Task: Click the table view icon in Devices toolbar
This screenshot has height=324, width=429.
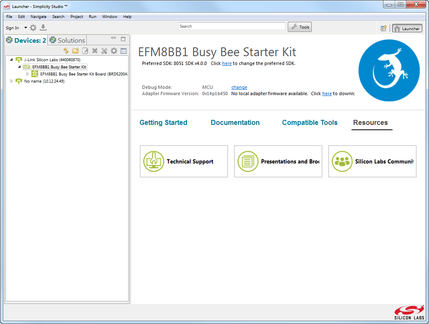Action: pos(124,51)
